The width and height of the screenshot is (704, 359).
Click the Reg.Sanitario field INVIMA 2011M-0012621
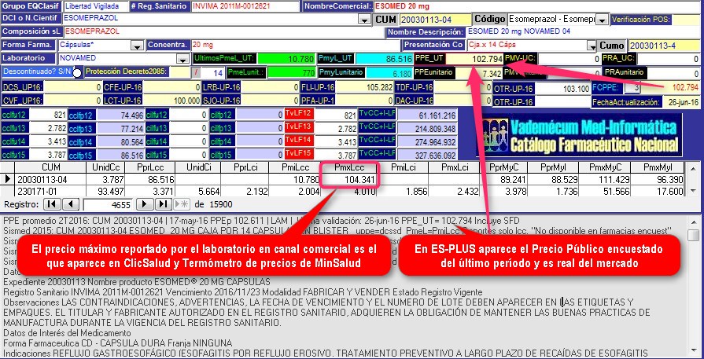click(x=245, y=6)
